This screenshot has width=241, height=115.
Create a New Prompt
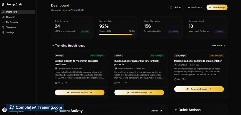pos(217,7)
